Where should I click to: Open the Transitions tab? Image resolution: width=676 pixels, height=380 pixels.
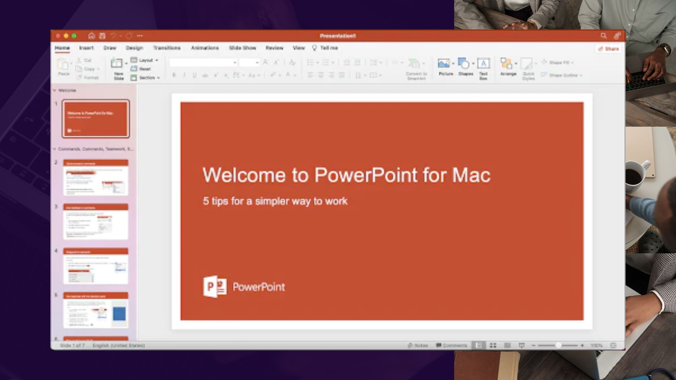[167, 47]
